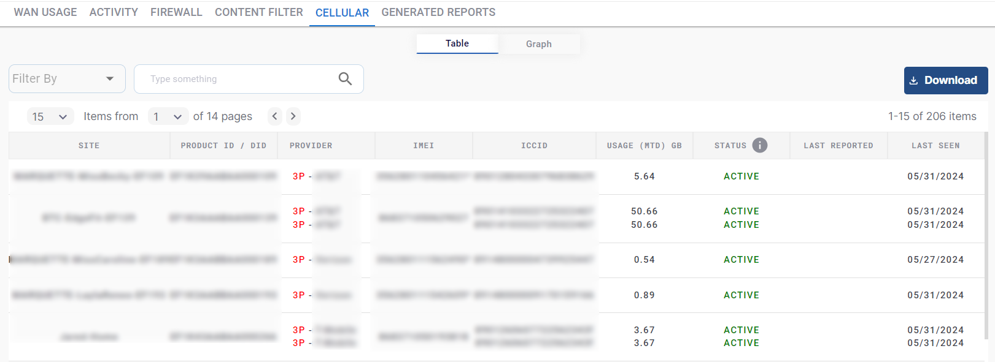Switch to Table view
This screenshot has width=995, height=362.
click(x=457, y=43)
